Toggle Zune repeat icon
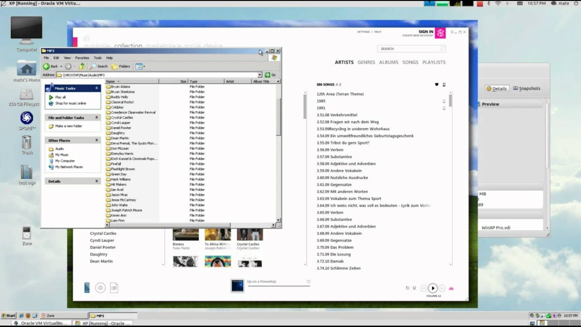 [x=408, y=288]
